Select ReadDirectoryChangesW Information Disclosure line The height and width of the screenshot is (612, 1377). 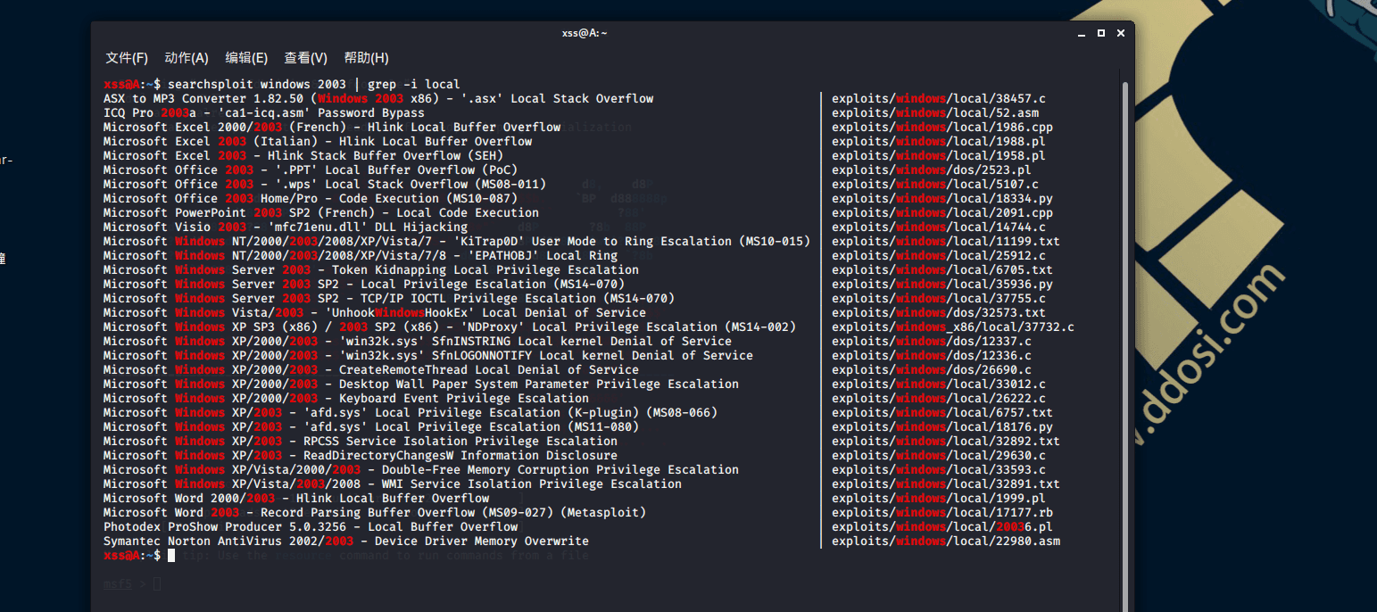[361, 456]
